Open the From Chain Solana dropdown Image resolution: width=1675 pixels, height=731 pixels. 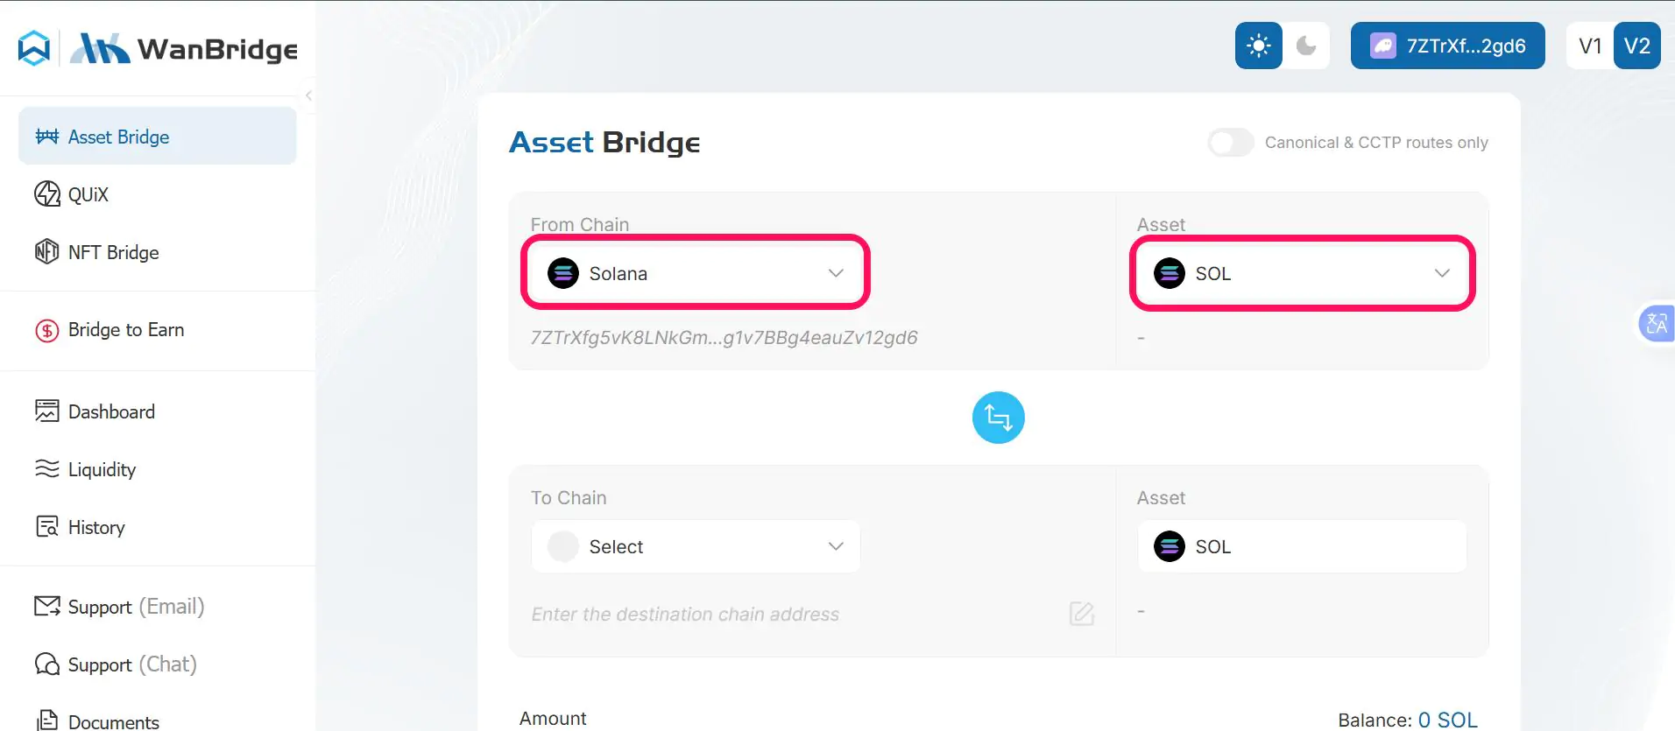(695, 272)
